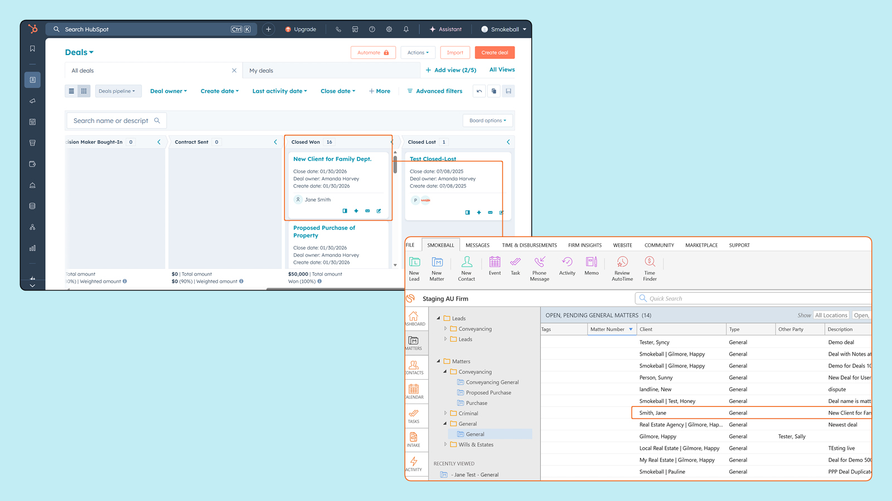Check HubSpot notifications bell
The height and width of the screenshot is (501, 892).
(x=406, y=29)
